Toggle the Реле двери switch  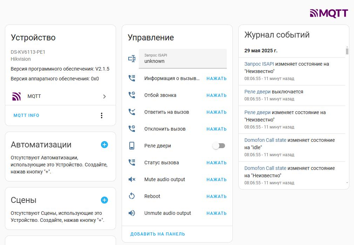click(219, 146)
